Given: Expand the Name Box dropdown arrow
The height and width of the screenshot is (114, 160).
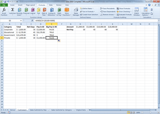Looking at the screenshot, I should pos(21,21).
